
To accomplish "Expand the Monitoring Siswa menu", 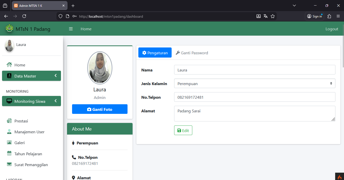I will click(32, 101).
